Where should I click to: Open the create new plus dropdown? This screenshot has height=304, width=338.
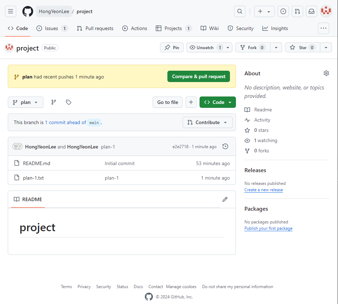point(265,11)
